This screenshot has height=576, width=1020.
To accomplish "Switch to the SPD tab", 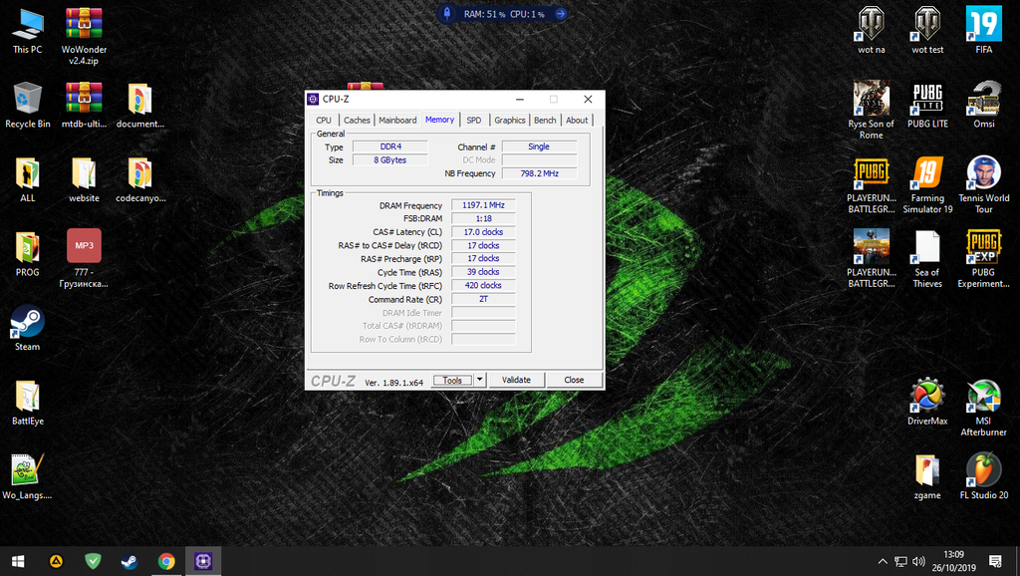I will point(473,121).
